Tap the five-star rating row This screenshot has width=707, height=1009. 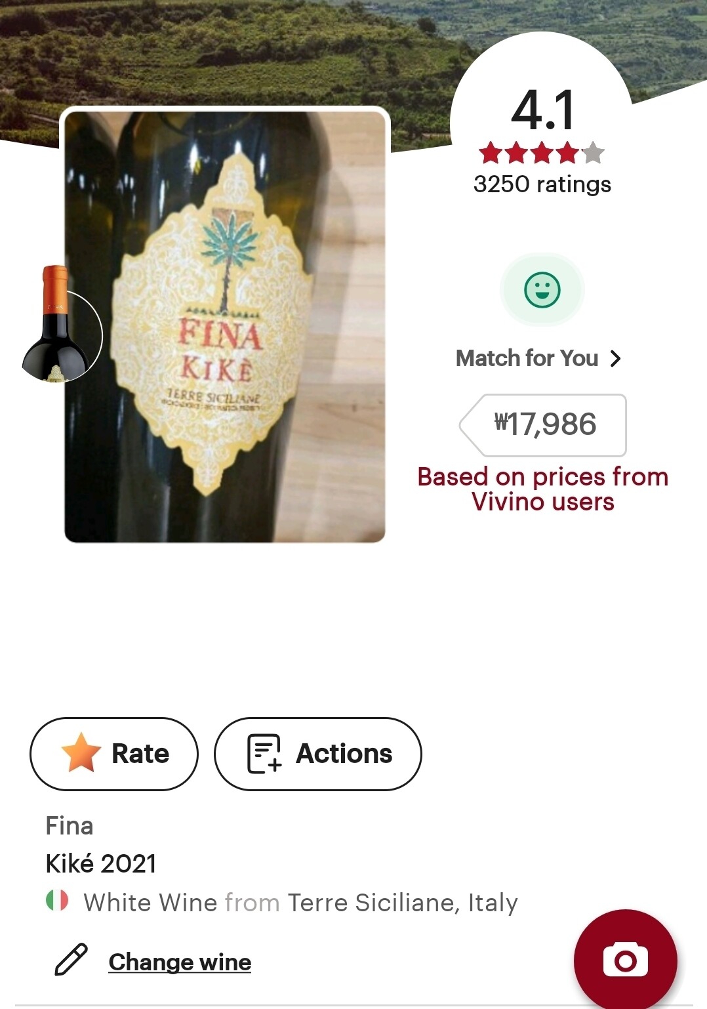click(542, 154)
